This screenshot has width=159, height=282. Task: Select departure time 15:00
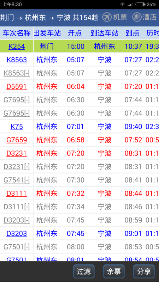point(76,47)
